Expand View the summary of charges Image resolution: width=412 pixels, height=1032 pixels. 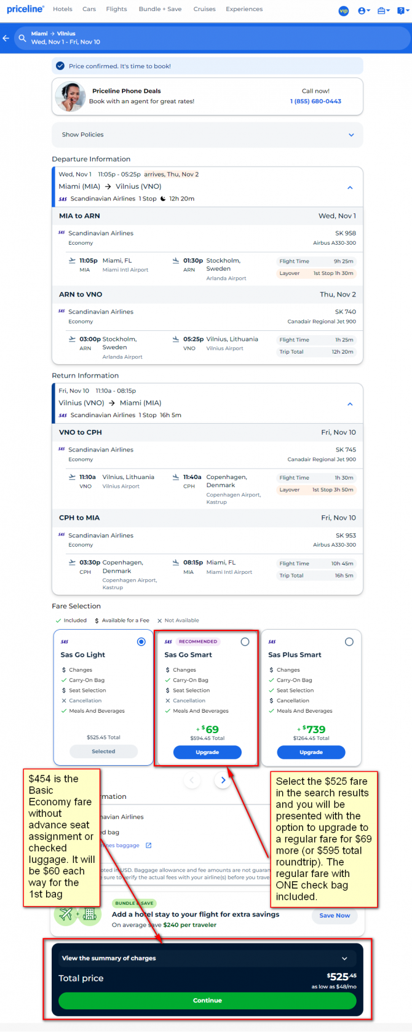[x=207, y=958]
